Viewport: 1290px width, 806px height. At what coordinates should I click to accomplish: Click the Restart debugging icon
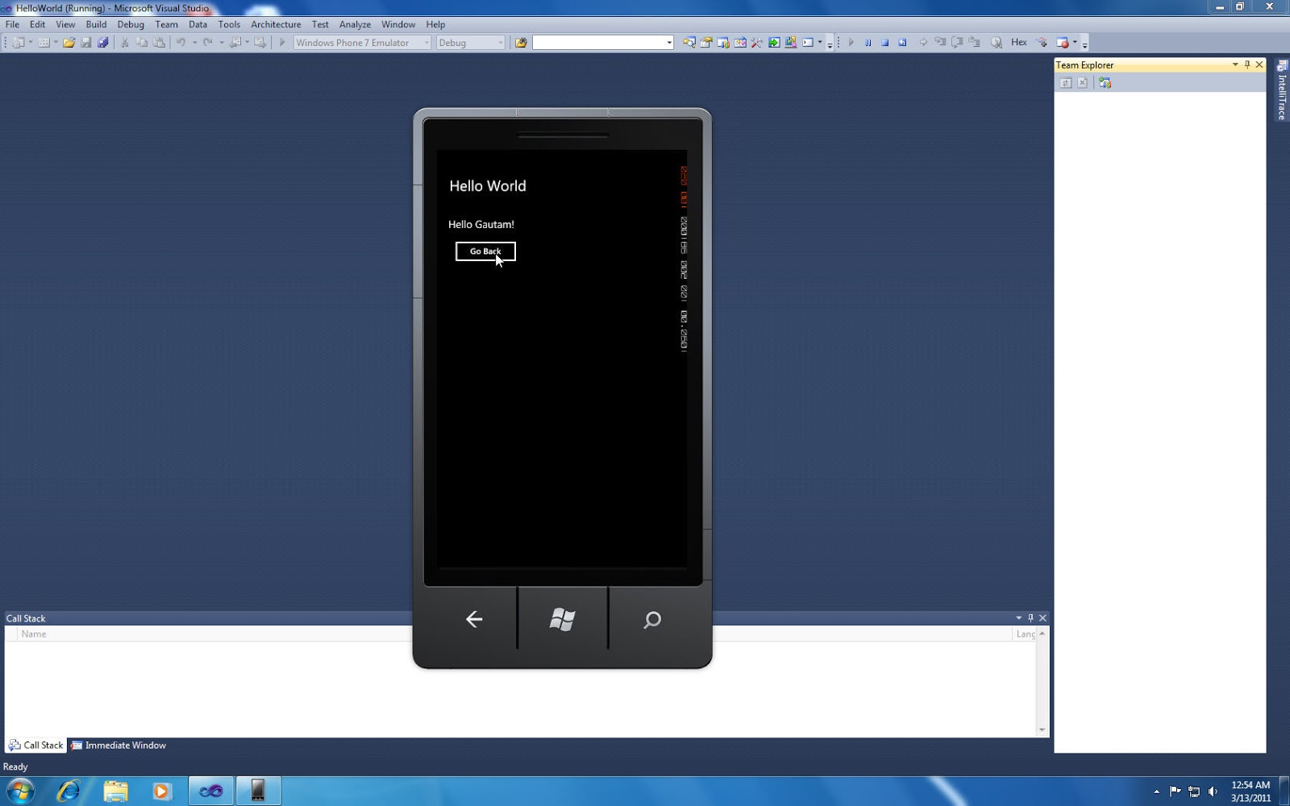coord(902,43)
